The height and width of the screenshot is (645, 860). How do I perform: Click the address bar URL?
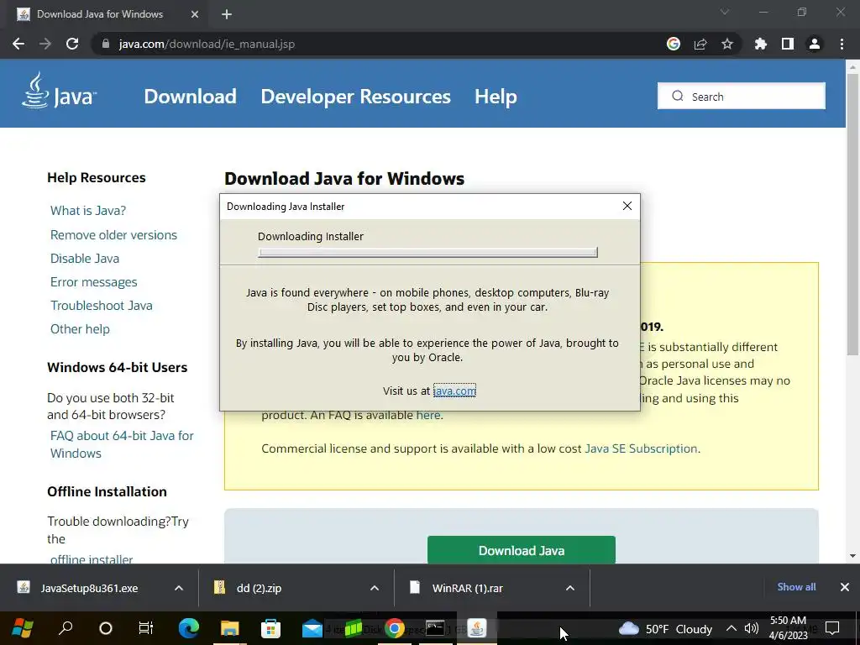tap(207, 44)
